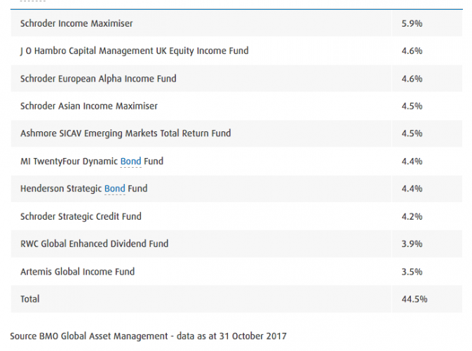472x351 pixels.
Task: Click the Total row label
Action: 29,299
